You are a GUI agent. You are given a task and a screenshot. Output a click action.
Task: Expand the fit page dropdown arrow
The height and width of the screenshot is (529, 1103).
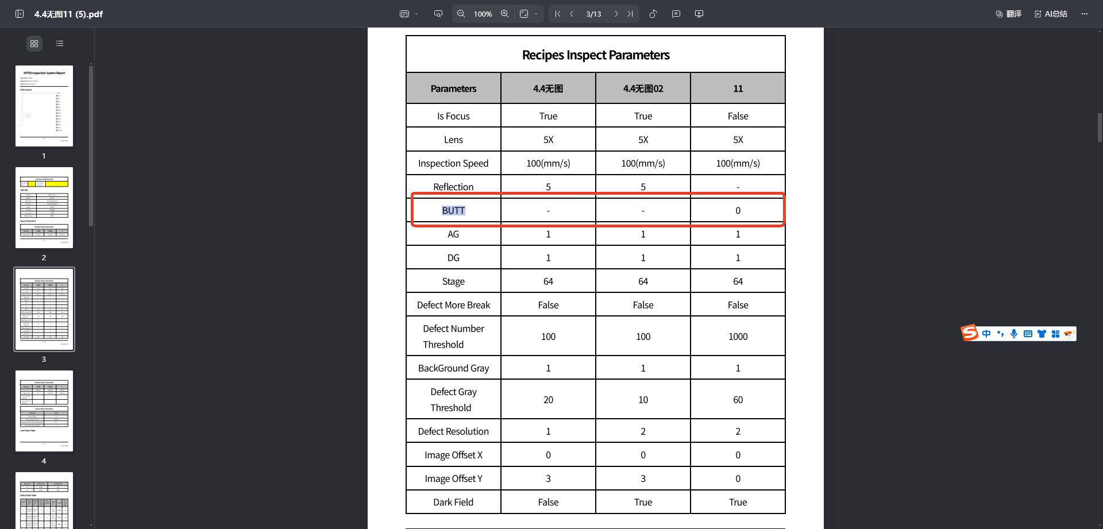(x=536, y=14)
